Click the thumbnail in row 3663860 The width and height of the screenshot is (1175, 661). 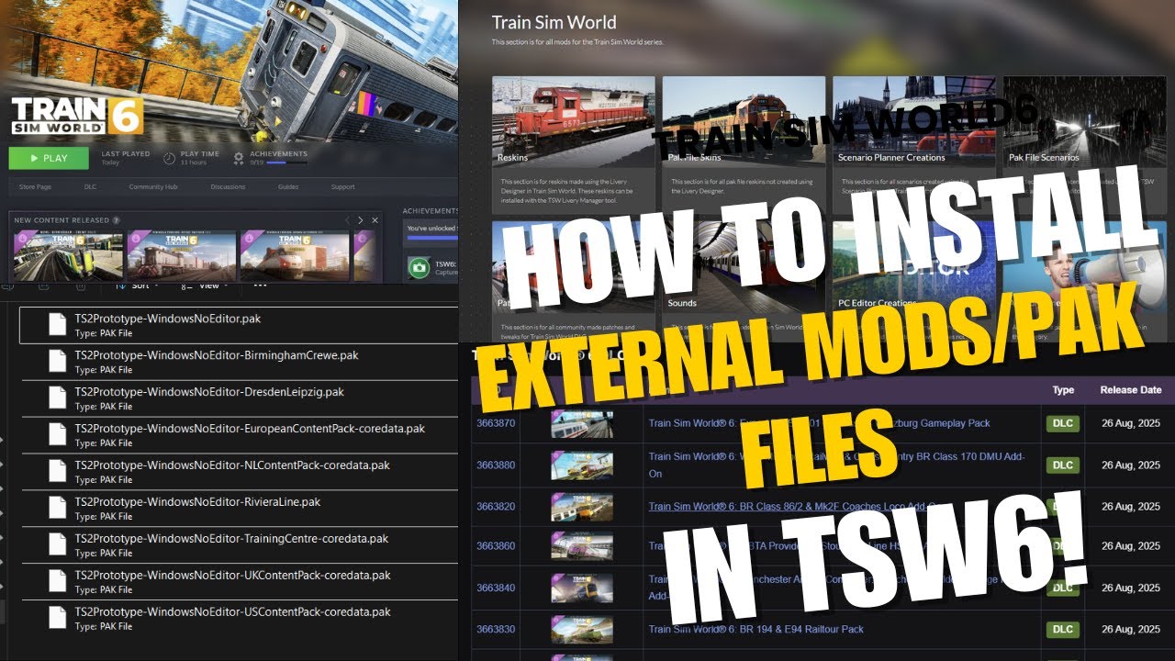pos(582,546)
